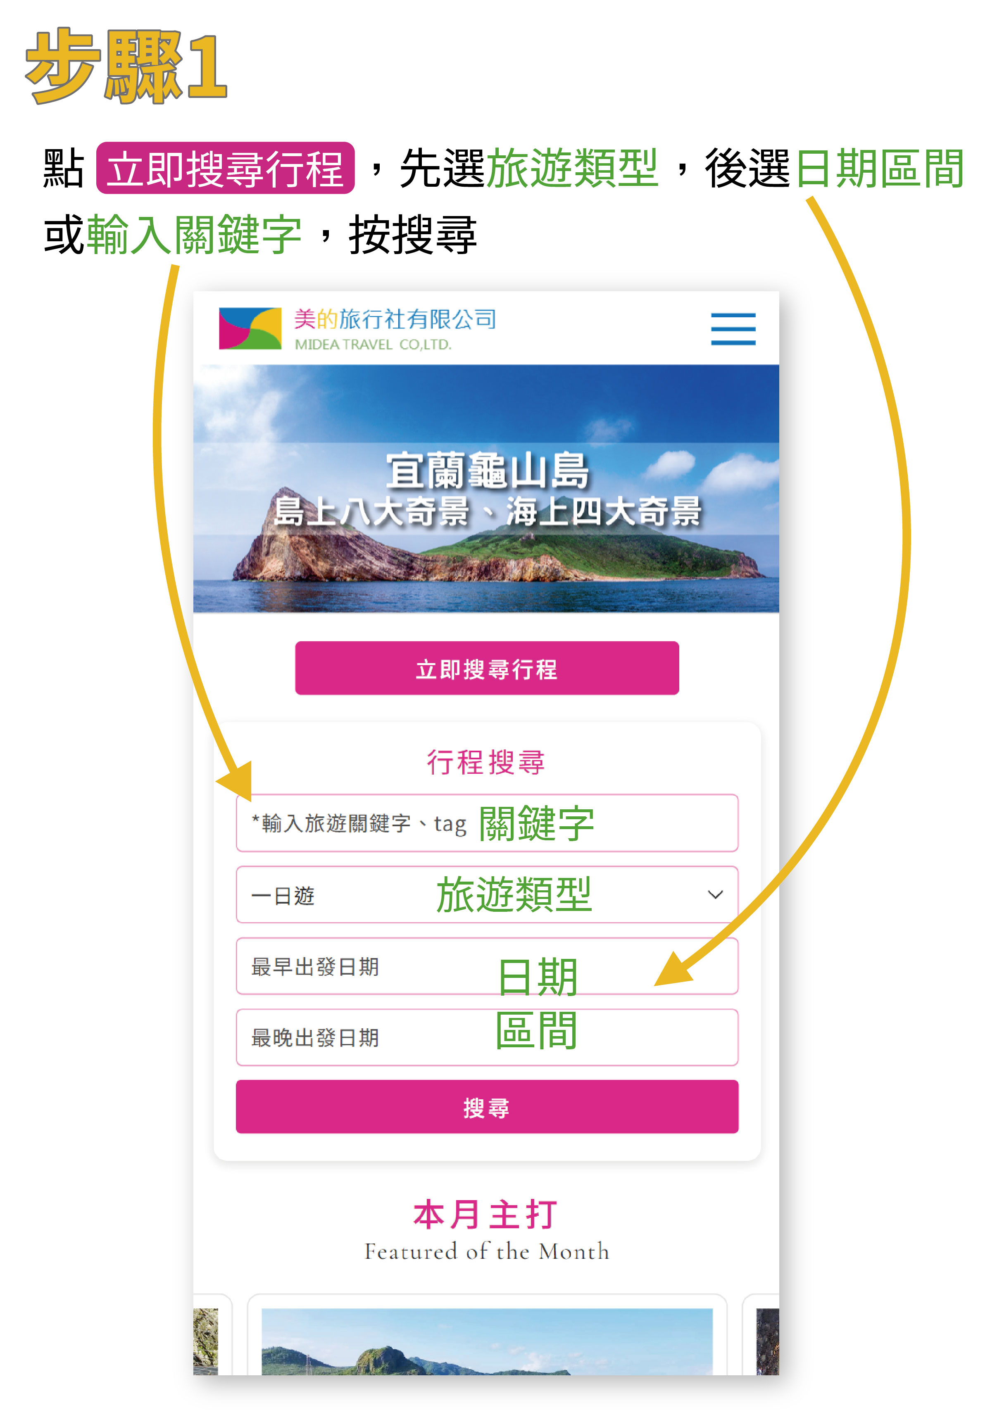
Task: Select the 最早出發日期 date field
Action: pos(487,966)
